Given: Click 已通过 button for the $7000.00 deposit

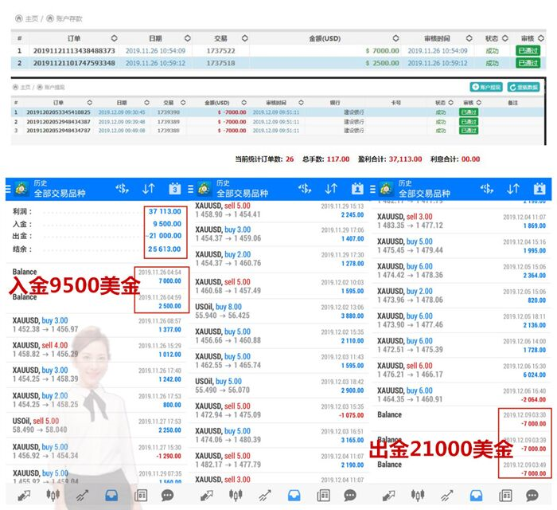Looking at the screenshot, I should (528, 51).
